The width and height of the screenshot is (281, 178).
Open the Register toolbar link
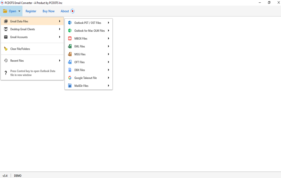coord(31,11)
